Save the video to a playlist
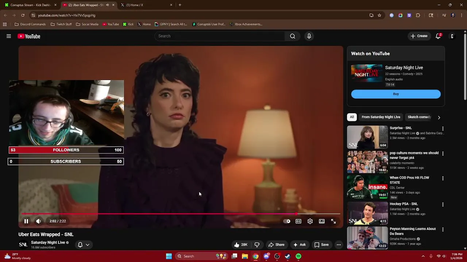The width and height of the screenshot is (467, 262). coord(321,245)
